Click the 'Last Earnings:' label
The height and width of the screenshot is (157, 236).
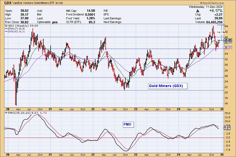coord(112,18)
